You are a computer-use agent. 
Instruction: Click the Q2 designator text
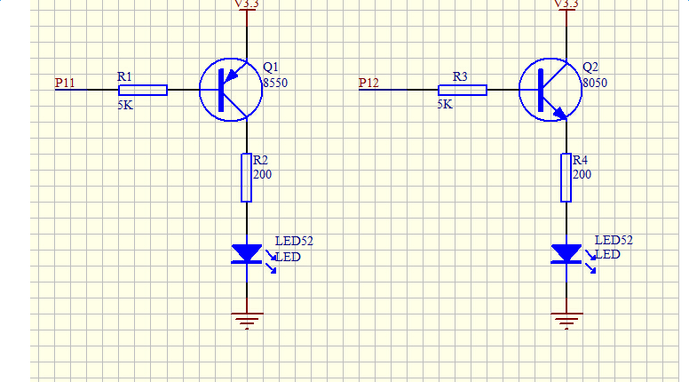click(590, 67)
